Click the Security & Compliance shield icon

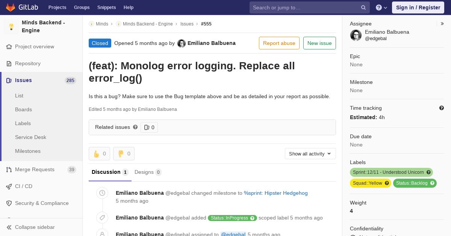tap(9, 203)
